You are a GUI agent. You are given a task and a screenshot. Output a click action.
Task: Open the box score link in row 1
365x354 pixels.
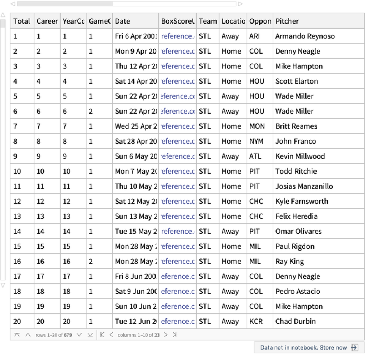[177, 36]
